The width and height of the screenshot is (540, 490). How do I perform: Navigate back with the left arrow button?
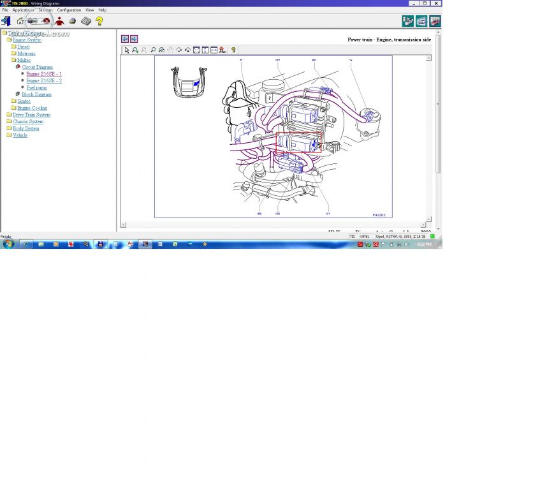click(125, 39)
